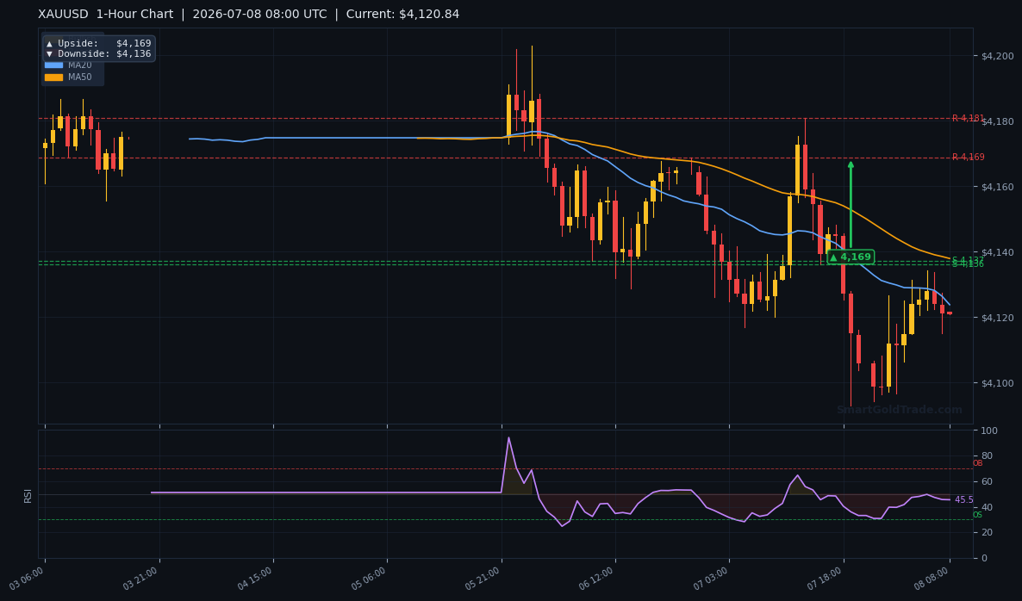This screenshot has width=1022, height=601.
Task: Click the XAUUSD 1-Hour Chart title
Action: pyautogui.click(x=106, y=15)
